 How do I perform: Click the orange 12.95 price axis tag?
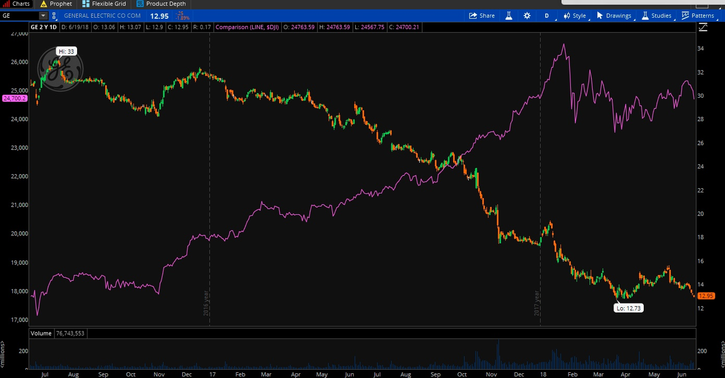(706, 296)
